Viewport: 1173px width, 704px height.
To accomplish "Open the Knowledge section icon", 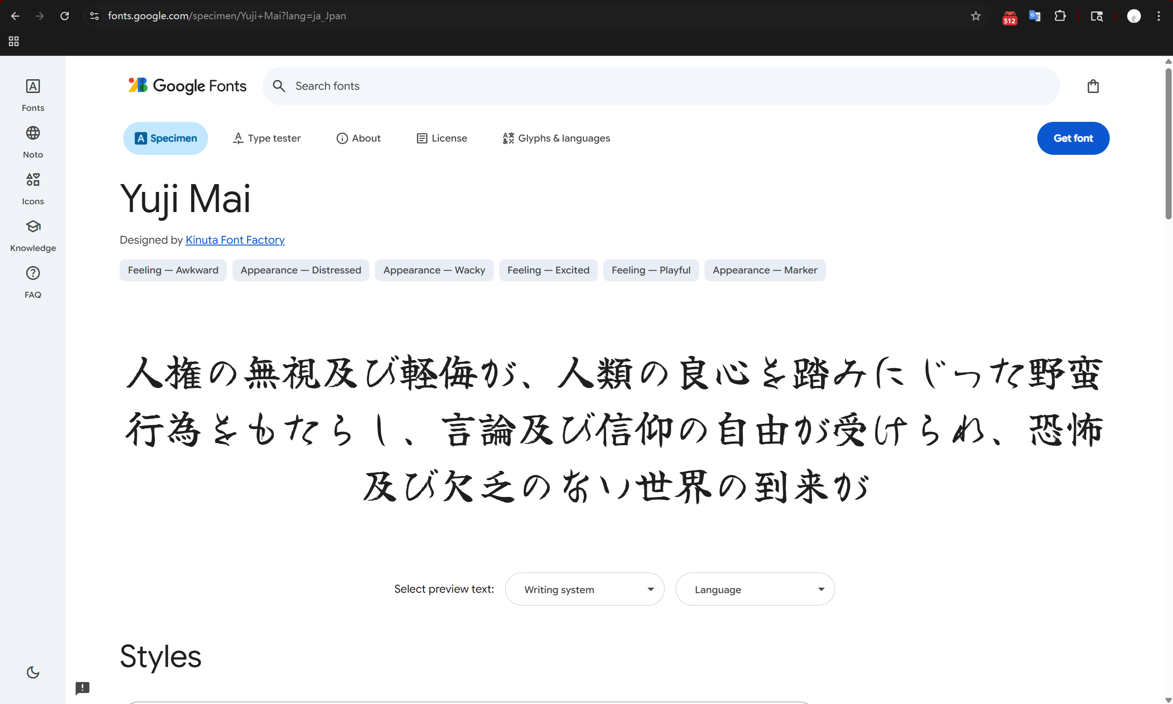I will click(x=32, y=233).
